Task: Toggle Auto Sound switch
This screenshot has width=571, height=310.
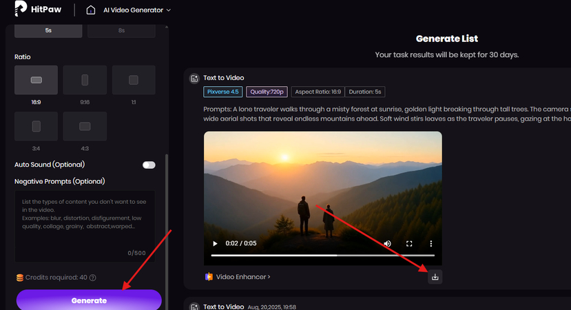Action: (149, 165)
